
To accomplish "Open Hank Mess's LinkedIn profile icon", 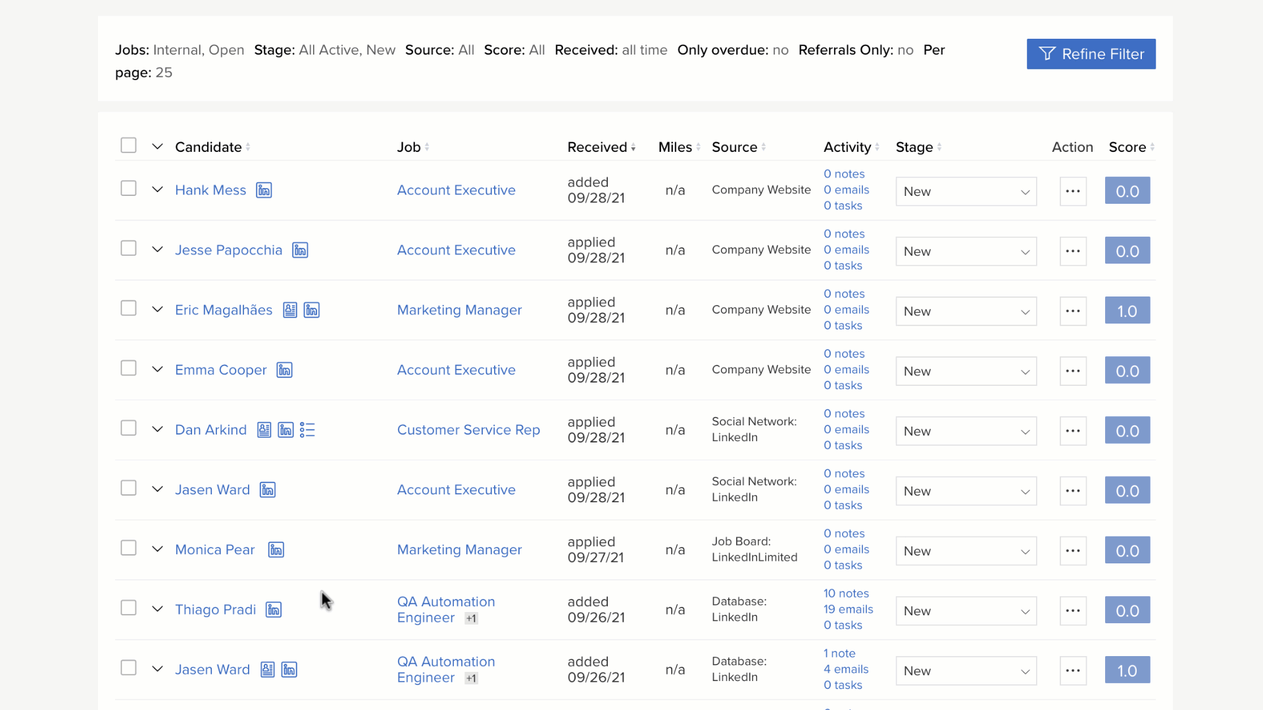I will 264,191.
